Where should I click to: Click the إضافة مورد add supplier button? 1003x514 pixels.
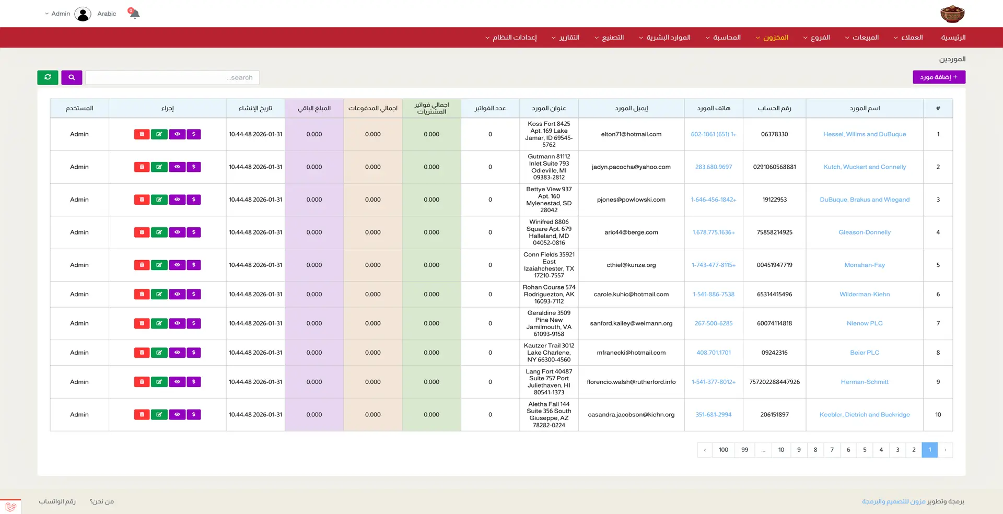[x=939, y=77]
